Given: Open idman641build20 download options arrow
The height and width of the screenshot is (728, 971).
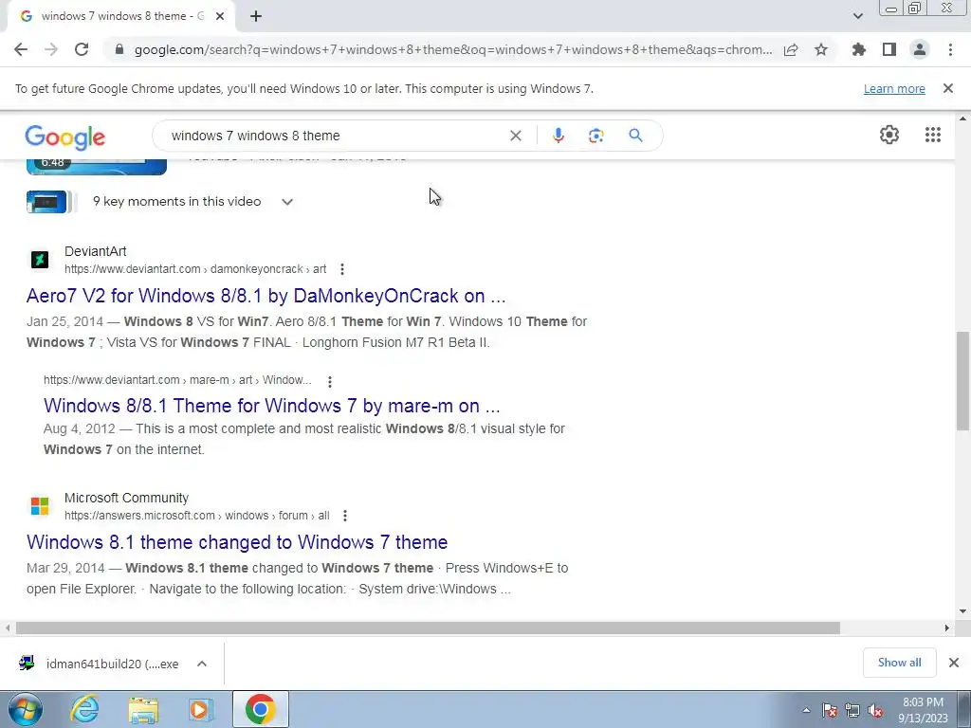Looking at the screenshot, I should [x=201, y=664].
